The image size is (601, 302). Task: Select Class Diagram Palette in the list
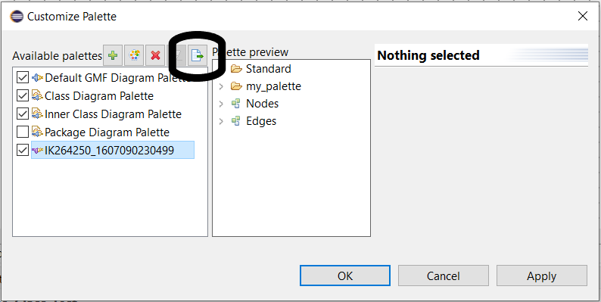(x=99, y=96)
